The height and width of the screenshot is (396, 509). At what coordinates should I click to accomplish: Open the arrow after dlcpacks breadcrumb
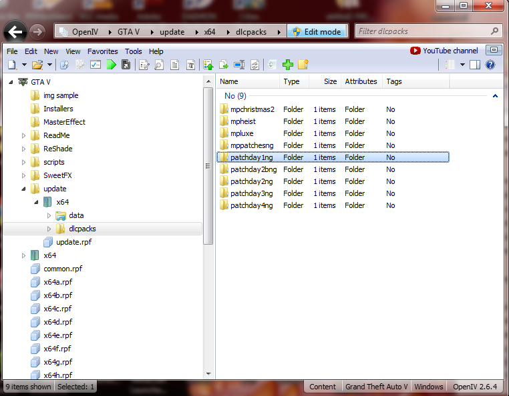[x=279, y=32]
